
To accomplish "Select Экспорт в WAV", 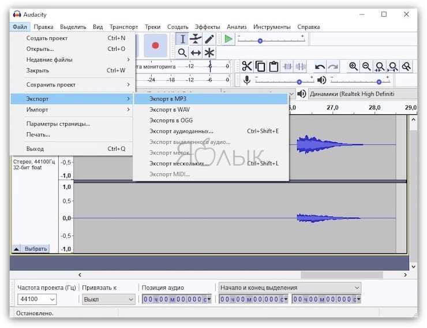I will coord(211,110).
